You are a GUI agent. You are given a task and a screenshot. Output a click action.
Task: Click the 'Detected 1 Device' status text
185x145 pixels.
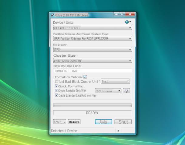point(64,131)
